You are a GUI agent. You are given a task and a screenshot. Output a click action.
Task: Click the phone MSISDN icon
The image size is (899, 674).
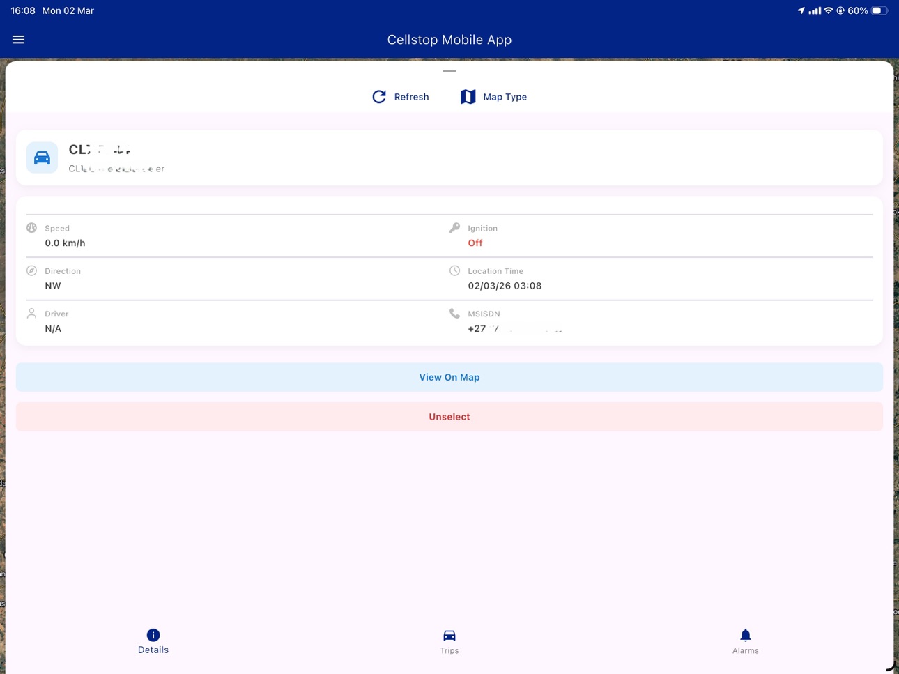coord(454,314)
